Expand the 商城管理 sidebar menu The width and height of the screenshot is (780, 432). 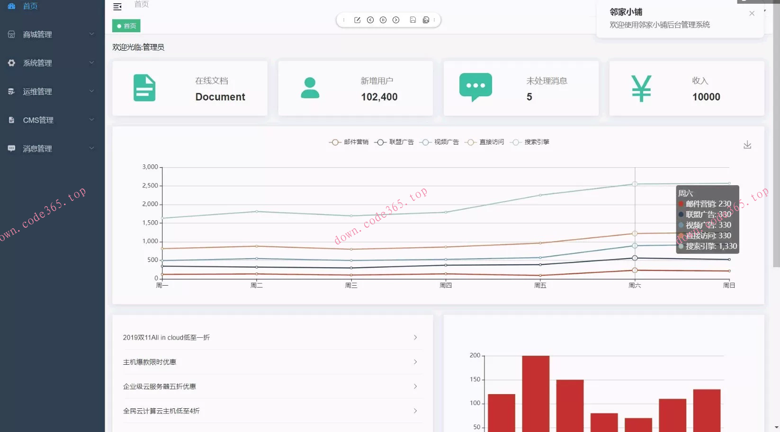[52, 35]
